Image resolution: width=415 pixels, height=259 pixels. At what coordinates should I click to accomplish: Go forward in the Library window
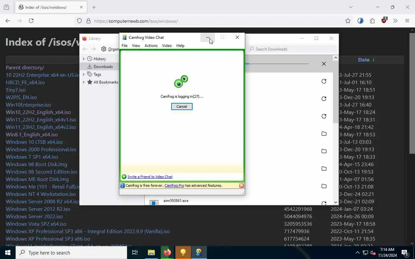93,49
